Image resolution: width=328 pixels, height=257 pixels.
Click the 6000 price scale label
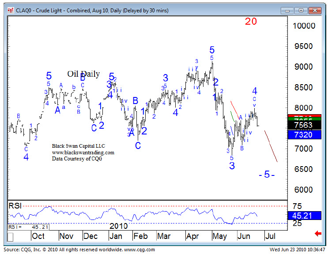click(304, 190)
